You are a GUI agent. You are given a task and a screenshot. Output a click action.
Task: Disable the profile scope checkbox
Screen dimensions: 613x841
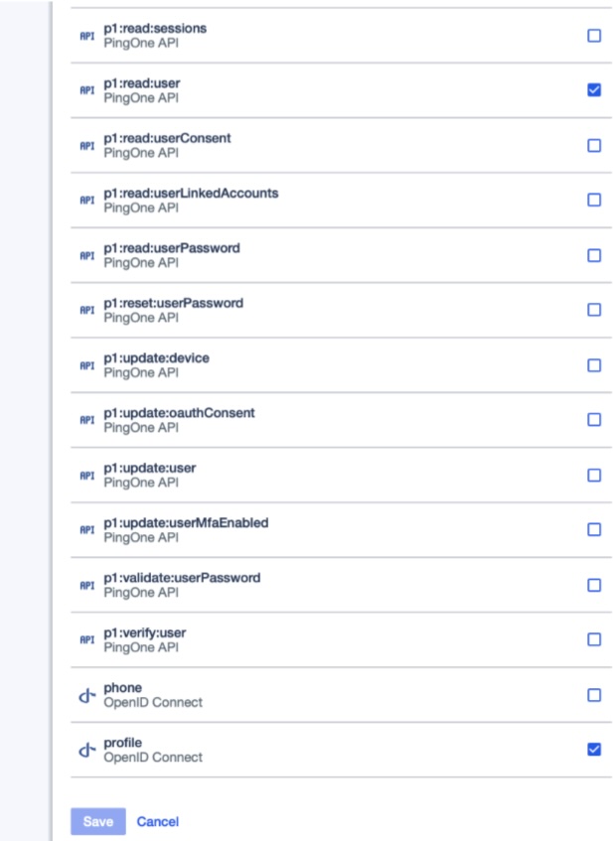[x=594, y=750]
